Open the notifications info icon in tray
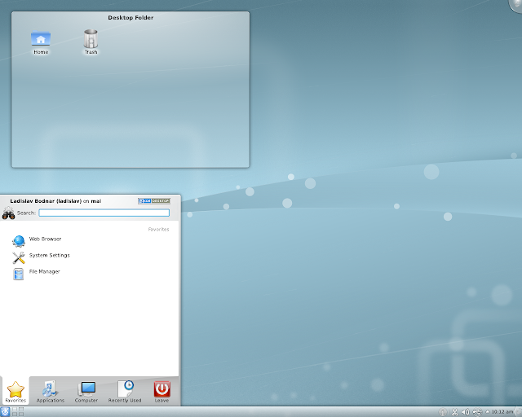This screenshot has width=522, height=417. click(443, 412)
